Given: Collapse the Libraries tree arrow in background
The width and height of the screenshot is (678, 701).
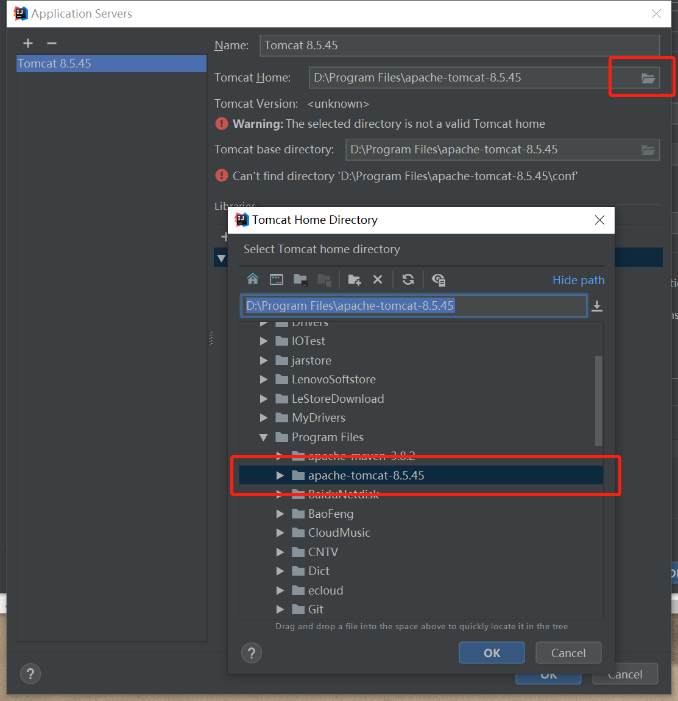Looking at the screenshot, I should click(221, 259).
